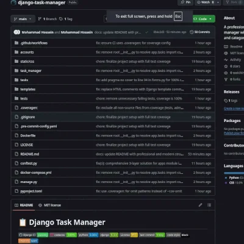
Task: Open the tag icon next to 1 Tag
Action: click(x=61, y=19)
